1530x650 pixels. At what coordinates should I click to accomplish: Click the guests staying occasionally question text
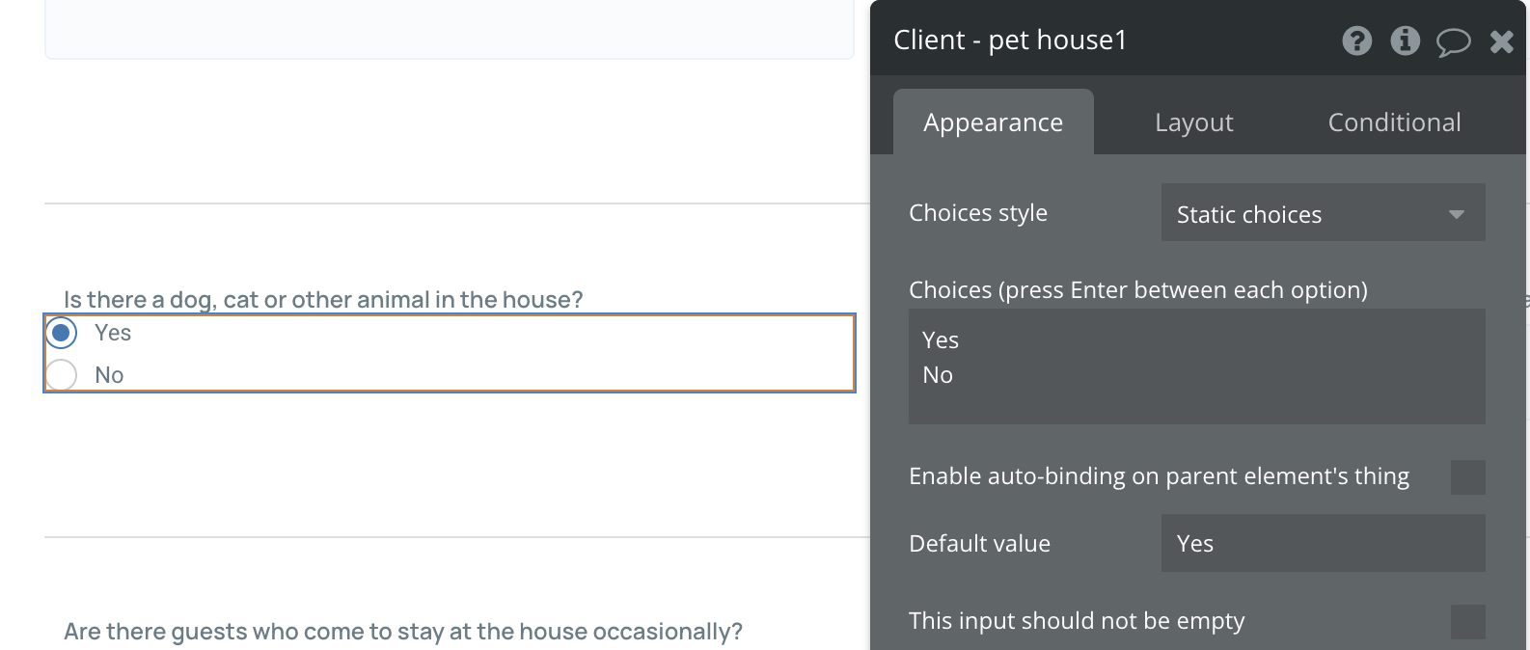403,632
